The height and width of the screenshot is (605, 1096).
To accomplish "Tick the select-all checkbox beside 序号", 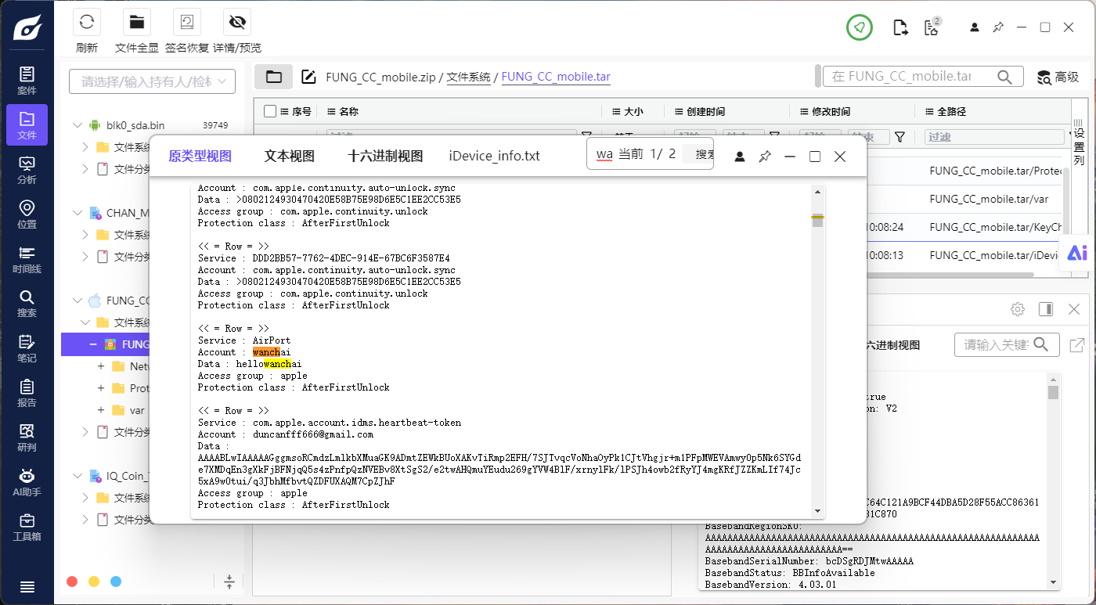I will coord(270,111).
